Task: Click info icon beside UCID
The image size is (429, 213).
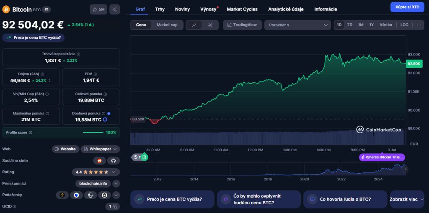Action: point(15,207)
